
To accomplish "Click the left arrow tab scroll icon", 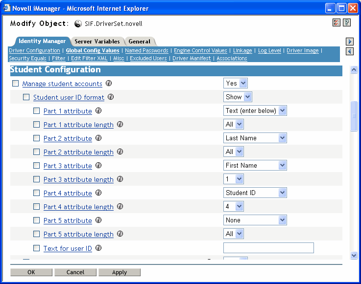I will pos(350,51).
